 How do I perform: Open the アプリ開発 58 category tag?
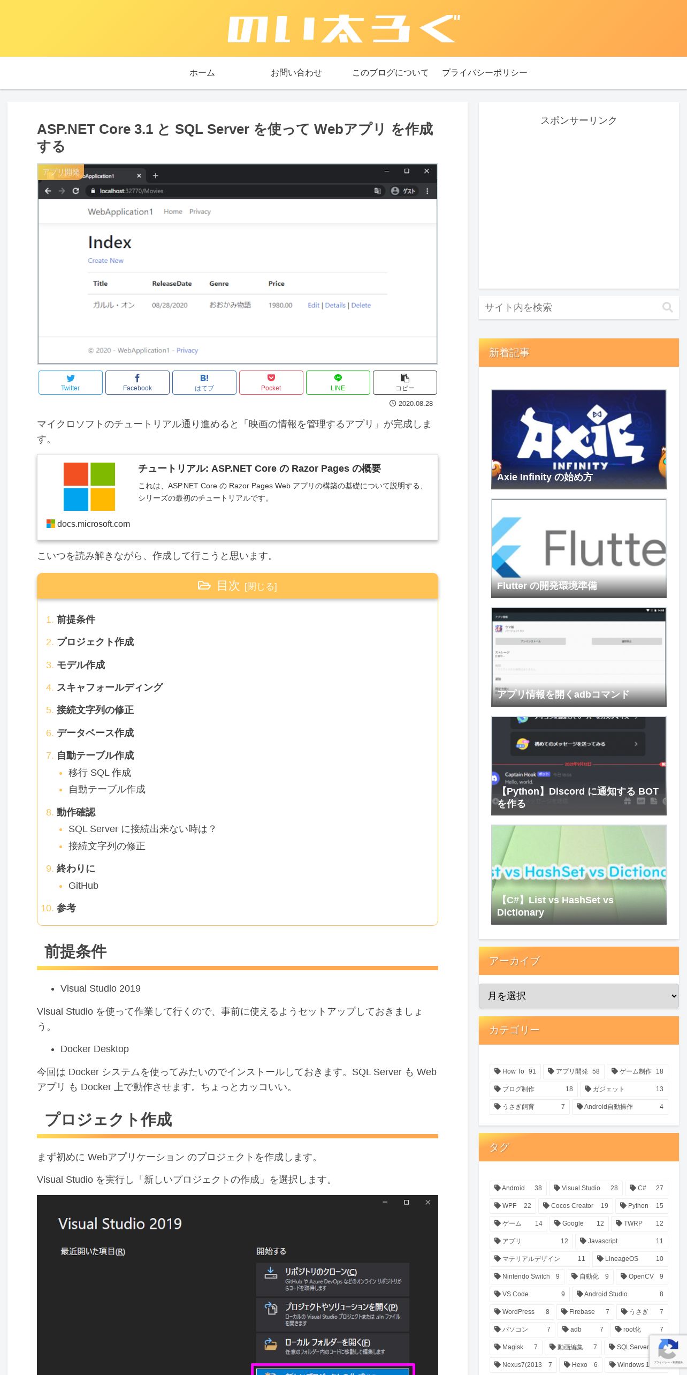(x=574, y=1071)
